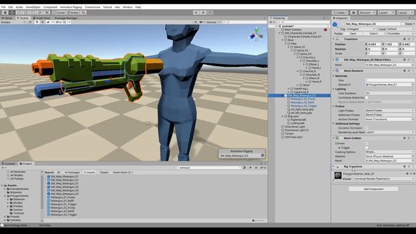The height and width of the screenshot is (234, 416).
Task: Select ref_right_hand_grip in the Hierarchy
Action: click(x=302, y=109)
